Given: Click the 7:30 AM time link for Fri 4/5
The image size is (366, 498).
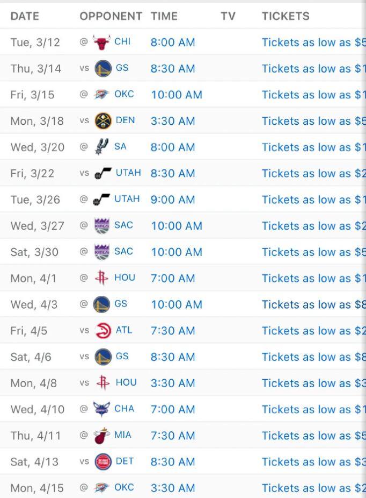Looking at the screenshot, I should pyautogui.click(x=173, y=331).
